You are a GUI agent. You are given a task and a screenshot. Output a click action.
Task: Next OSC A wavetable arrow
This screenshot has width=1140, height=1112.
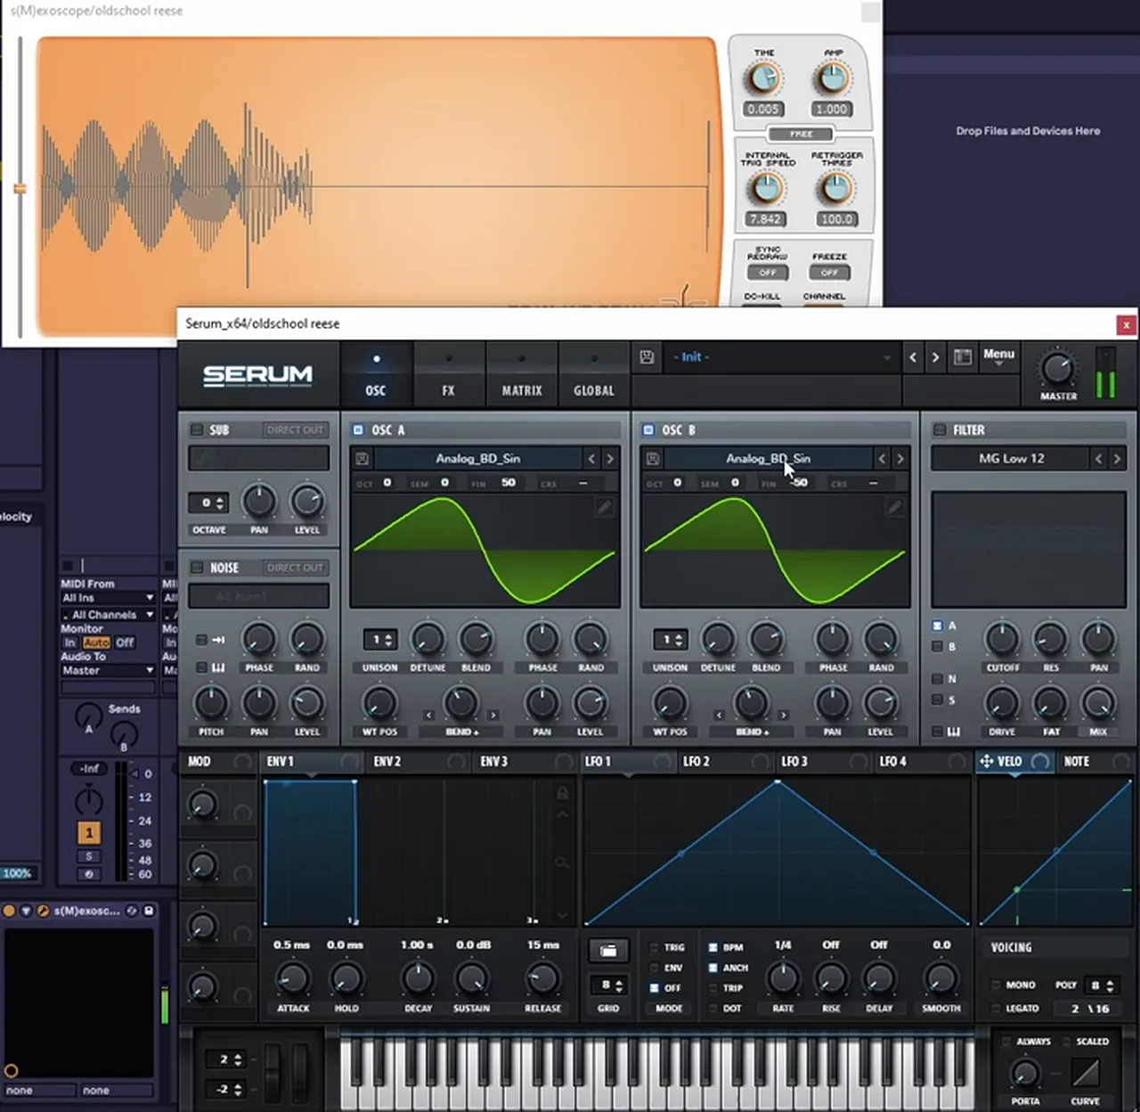click(610, 459)
